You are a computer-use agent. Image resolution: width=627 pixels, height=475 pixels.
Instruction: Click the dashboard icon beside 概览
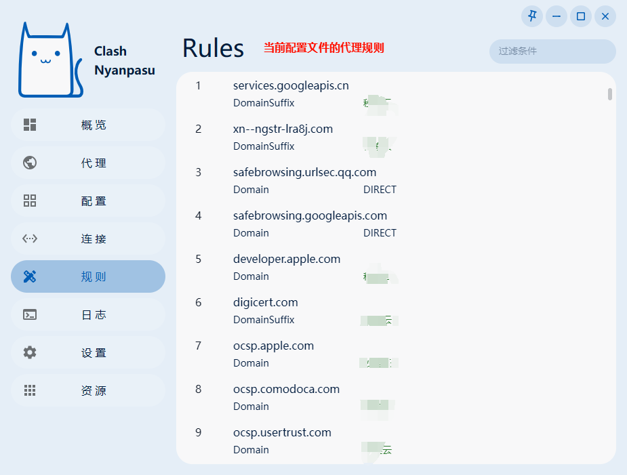pos(30,125)
